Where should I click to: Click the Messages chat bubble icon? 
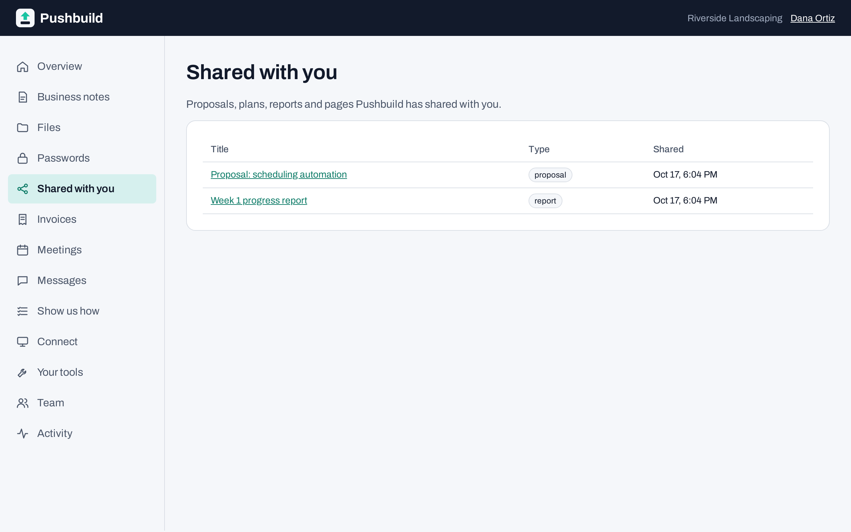click(23, 281)
